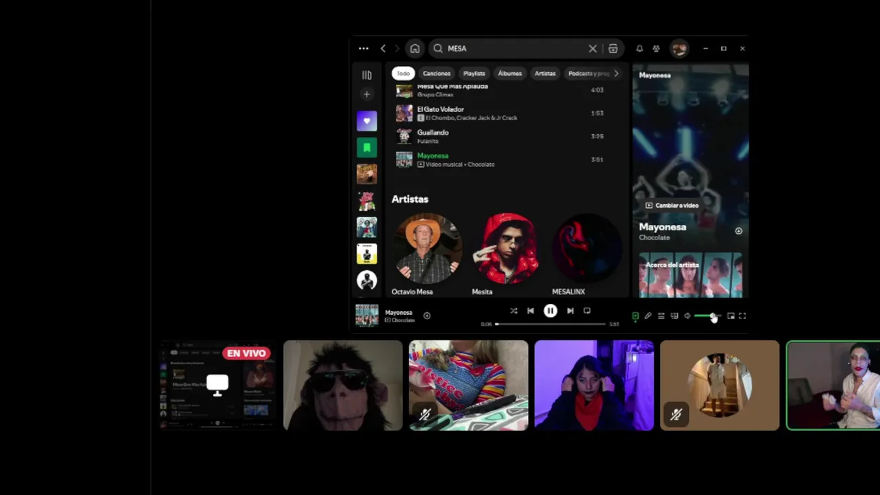880x495 pixels.
Task: Skip to the next track
Action: click(570, 311)
